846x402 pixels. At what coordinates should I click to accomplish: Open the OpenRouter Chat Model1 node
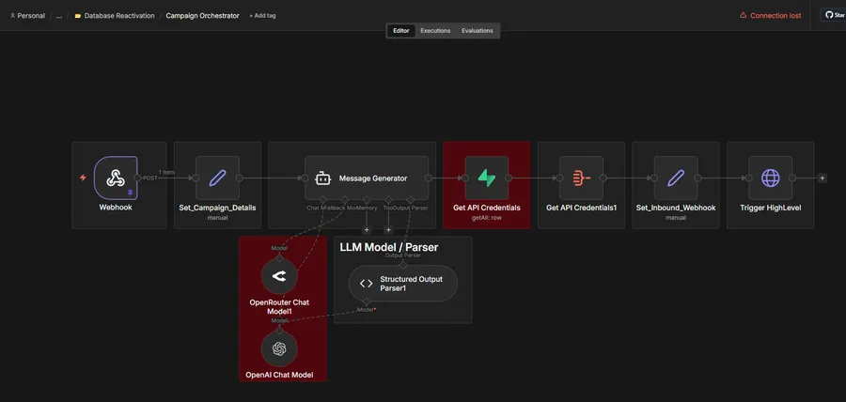tap(279, 276)
